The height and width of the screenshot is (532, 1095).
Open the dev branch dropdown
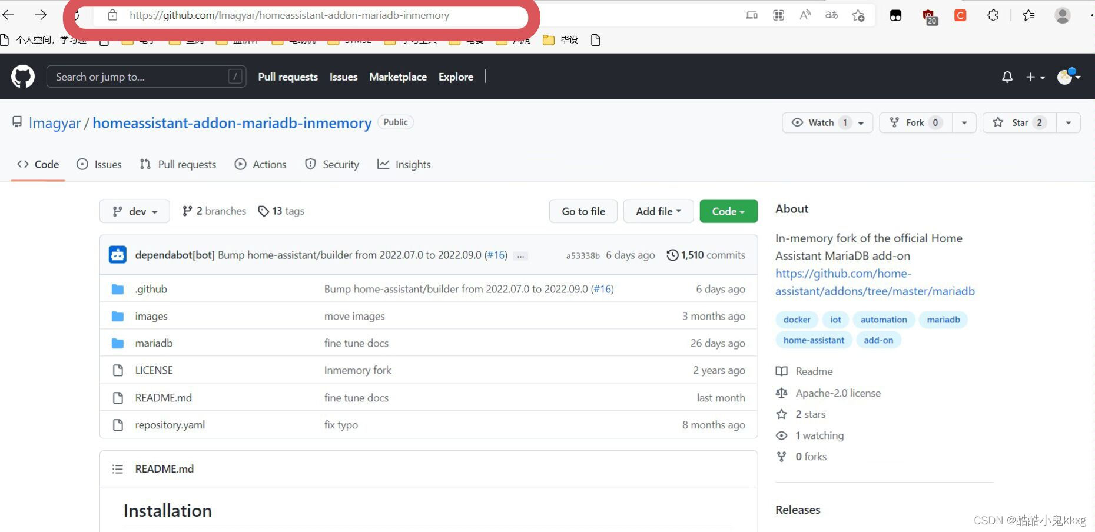[135, 211]
